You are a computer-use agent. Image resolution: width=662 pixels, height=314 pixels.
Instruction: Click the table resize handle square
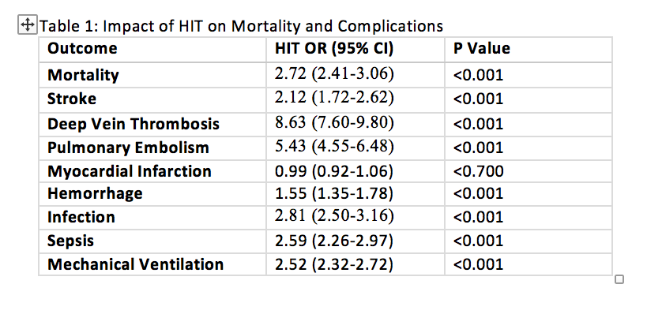619,279
